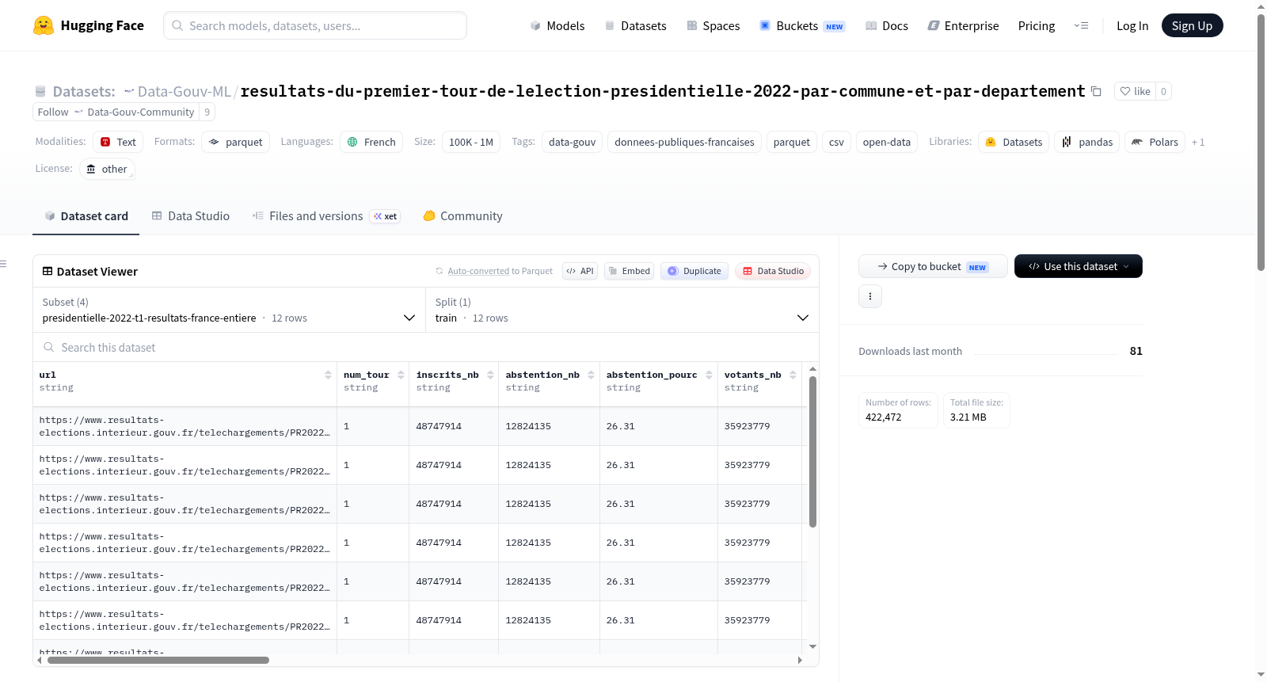Open the three-dot options button
1267x682 pixels.
870,296
